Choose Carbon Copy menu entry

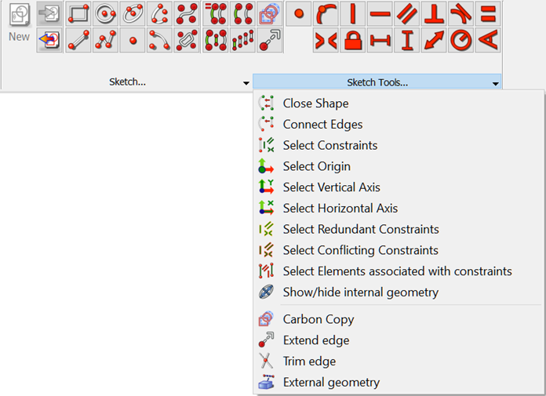click(x=399, y=319)
